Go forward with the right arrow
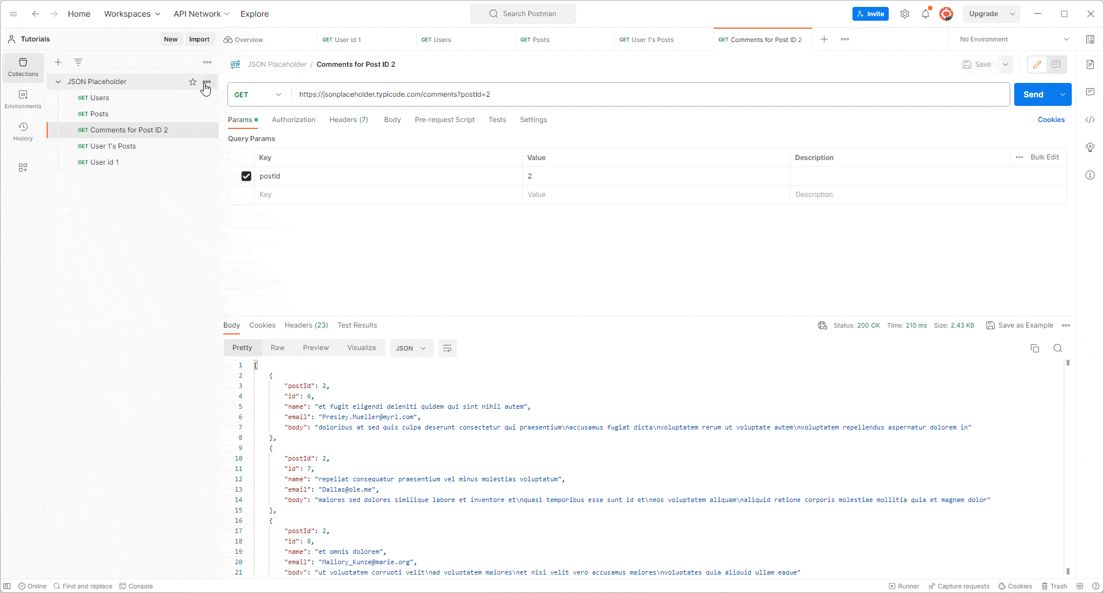Viewport: 1104px width, 593px height. (x=54, y=14)
